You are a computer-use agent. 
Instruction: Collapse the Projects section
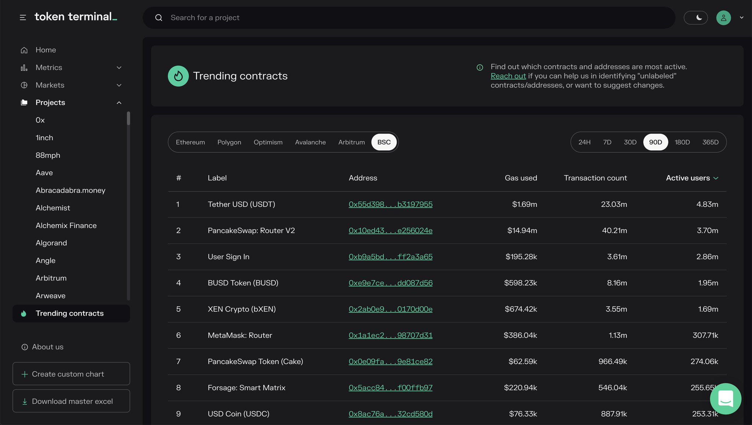pos(119,103)
